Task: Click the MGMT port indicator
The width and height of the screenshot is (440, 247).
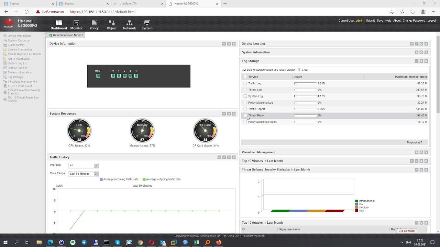Action: tap(98, 76)
